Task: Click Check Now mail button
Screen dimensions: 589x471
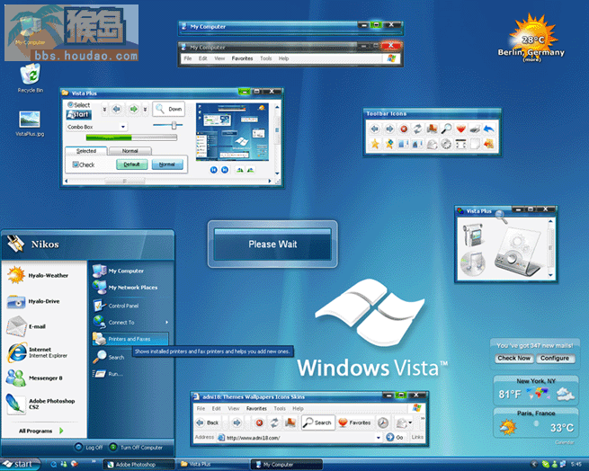Action: (x=513, y=359)
